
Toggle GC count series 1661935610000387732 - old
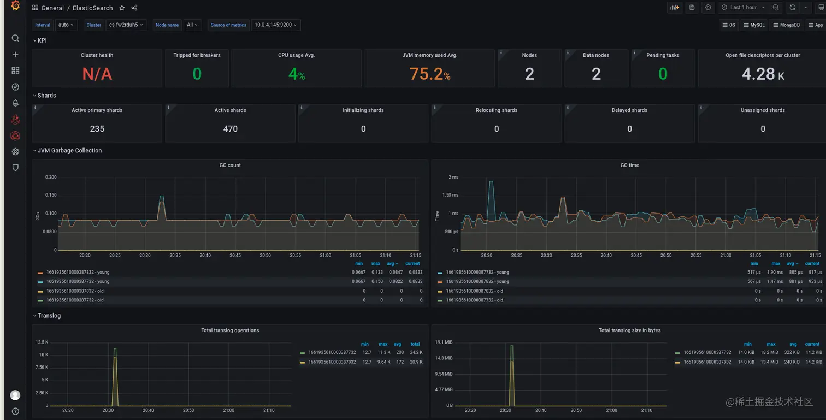coord(75,300)
